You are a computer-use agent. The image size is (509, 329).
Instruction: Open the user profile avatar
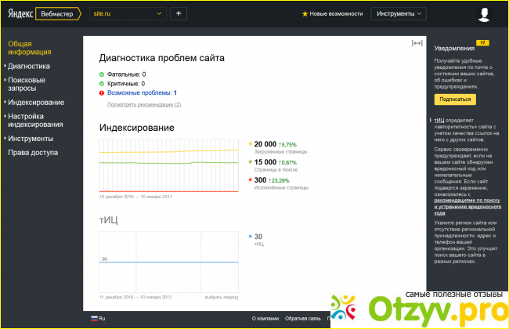(x=485, y=13)
